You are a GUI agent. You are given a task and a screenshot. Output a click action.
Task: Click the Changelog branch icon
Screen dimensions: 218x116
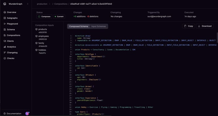tap(5, 52)
